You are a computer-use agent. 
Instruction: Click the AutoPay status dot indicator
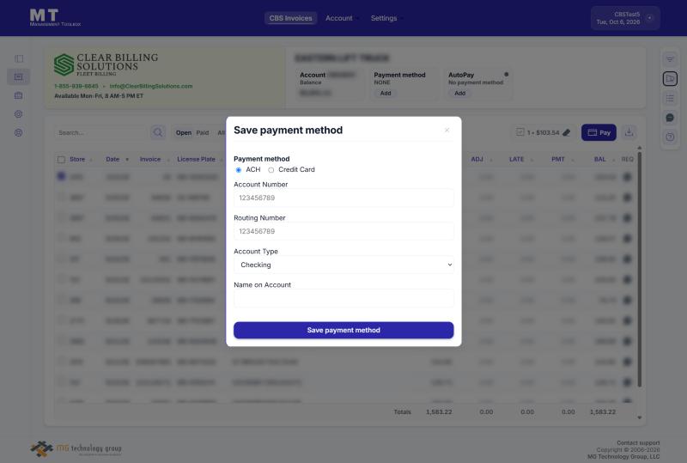point(506,75)
